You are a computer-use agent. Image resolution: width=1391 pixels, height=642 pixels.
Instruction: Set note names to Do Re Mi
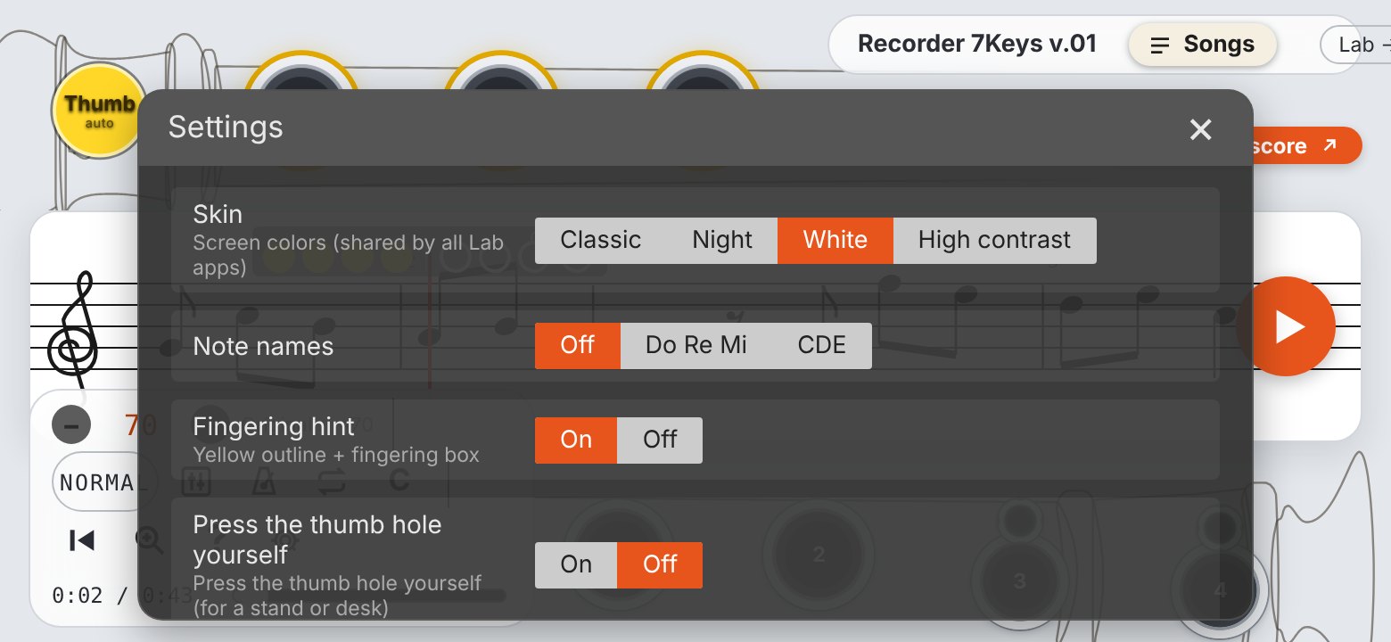pos(696,346)
